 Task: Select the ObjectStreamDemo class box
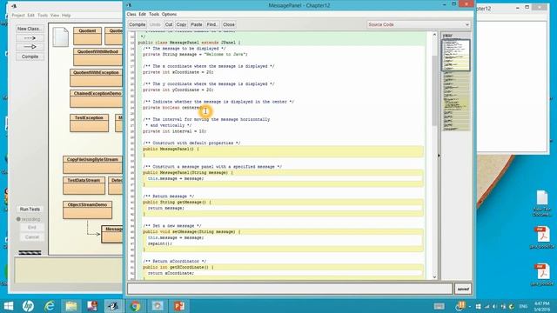pyautogui.click(x=87, y=210)
